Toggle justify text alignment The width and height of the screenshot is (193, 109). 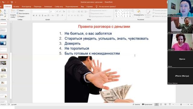click(78, 15)
